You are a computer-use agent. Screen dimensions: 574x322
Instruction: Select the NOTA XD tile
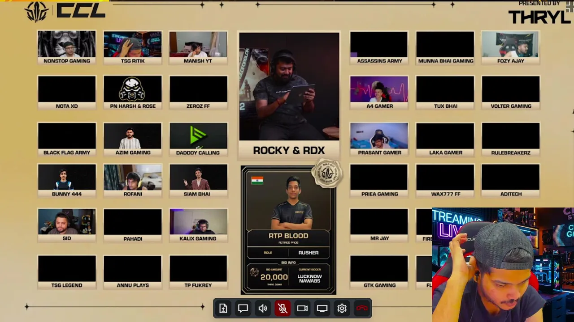click(x=67, y=93)
